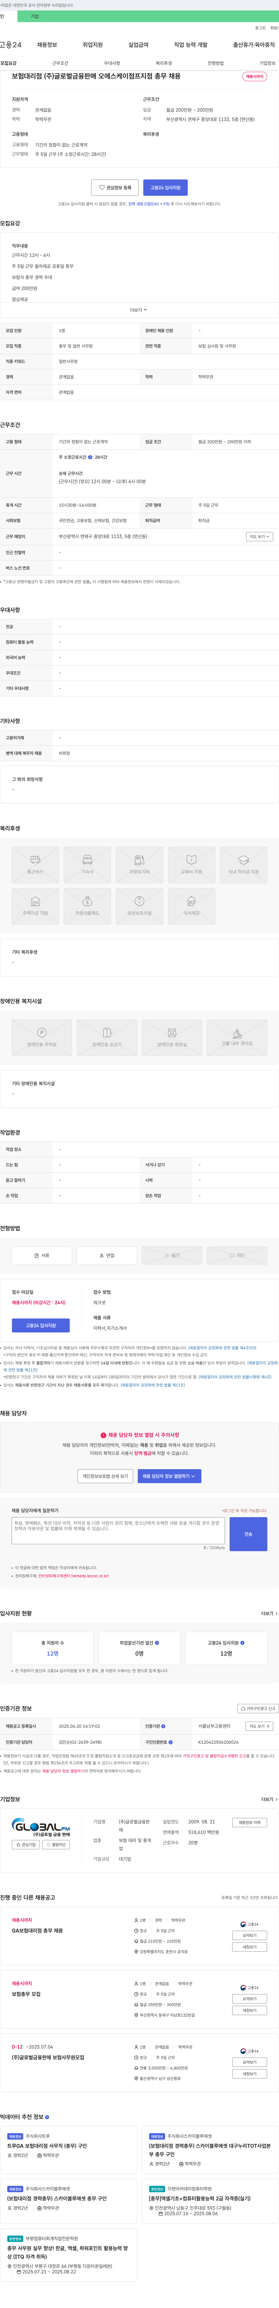
Task: Open the 직업 능력 개발 menu
Action: tap(190, 45)
